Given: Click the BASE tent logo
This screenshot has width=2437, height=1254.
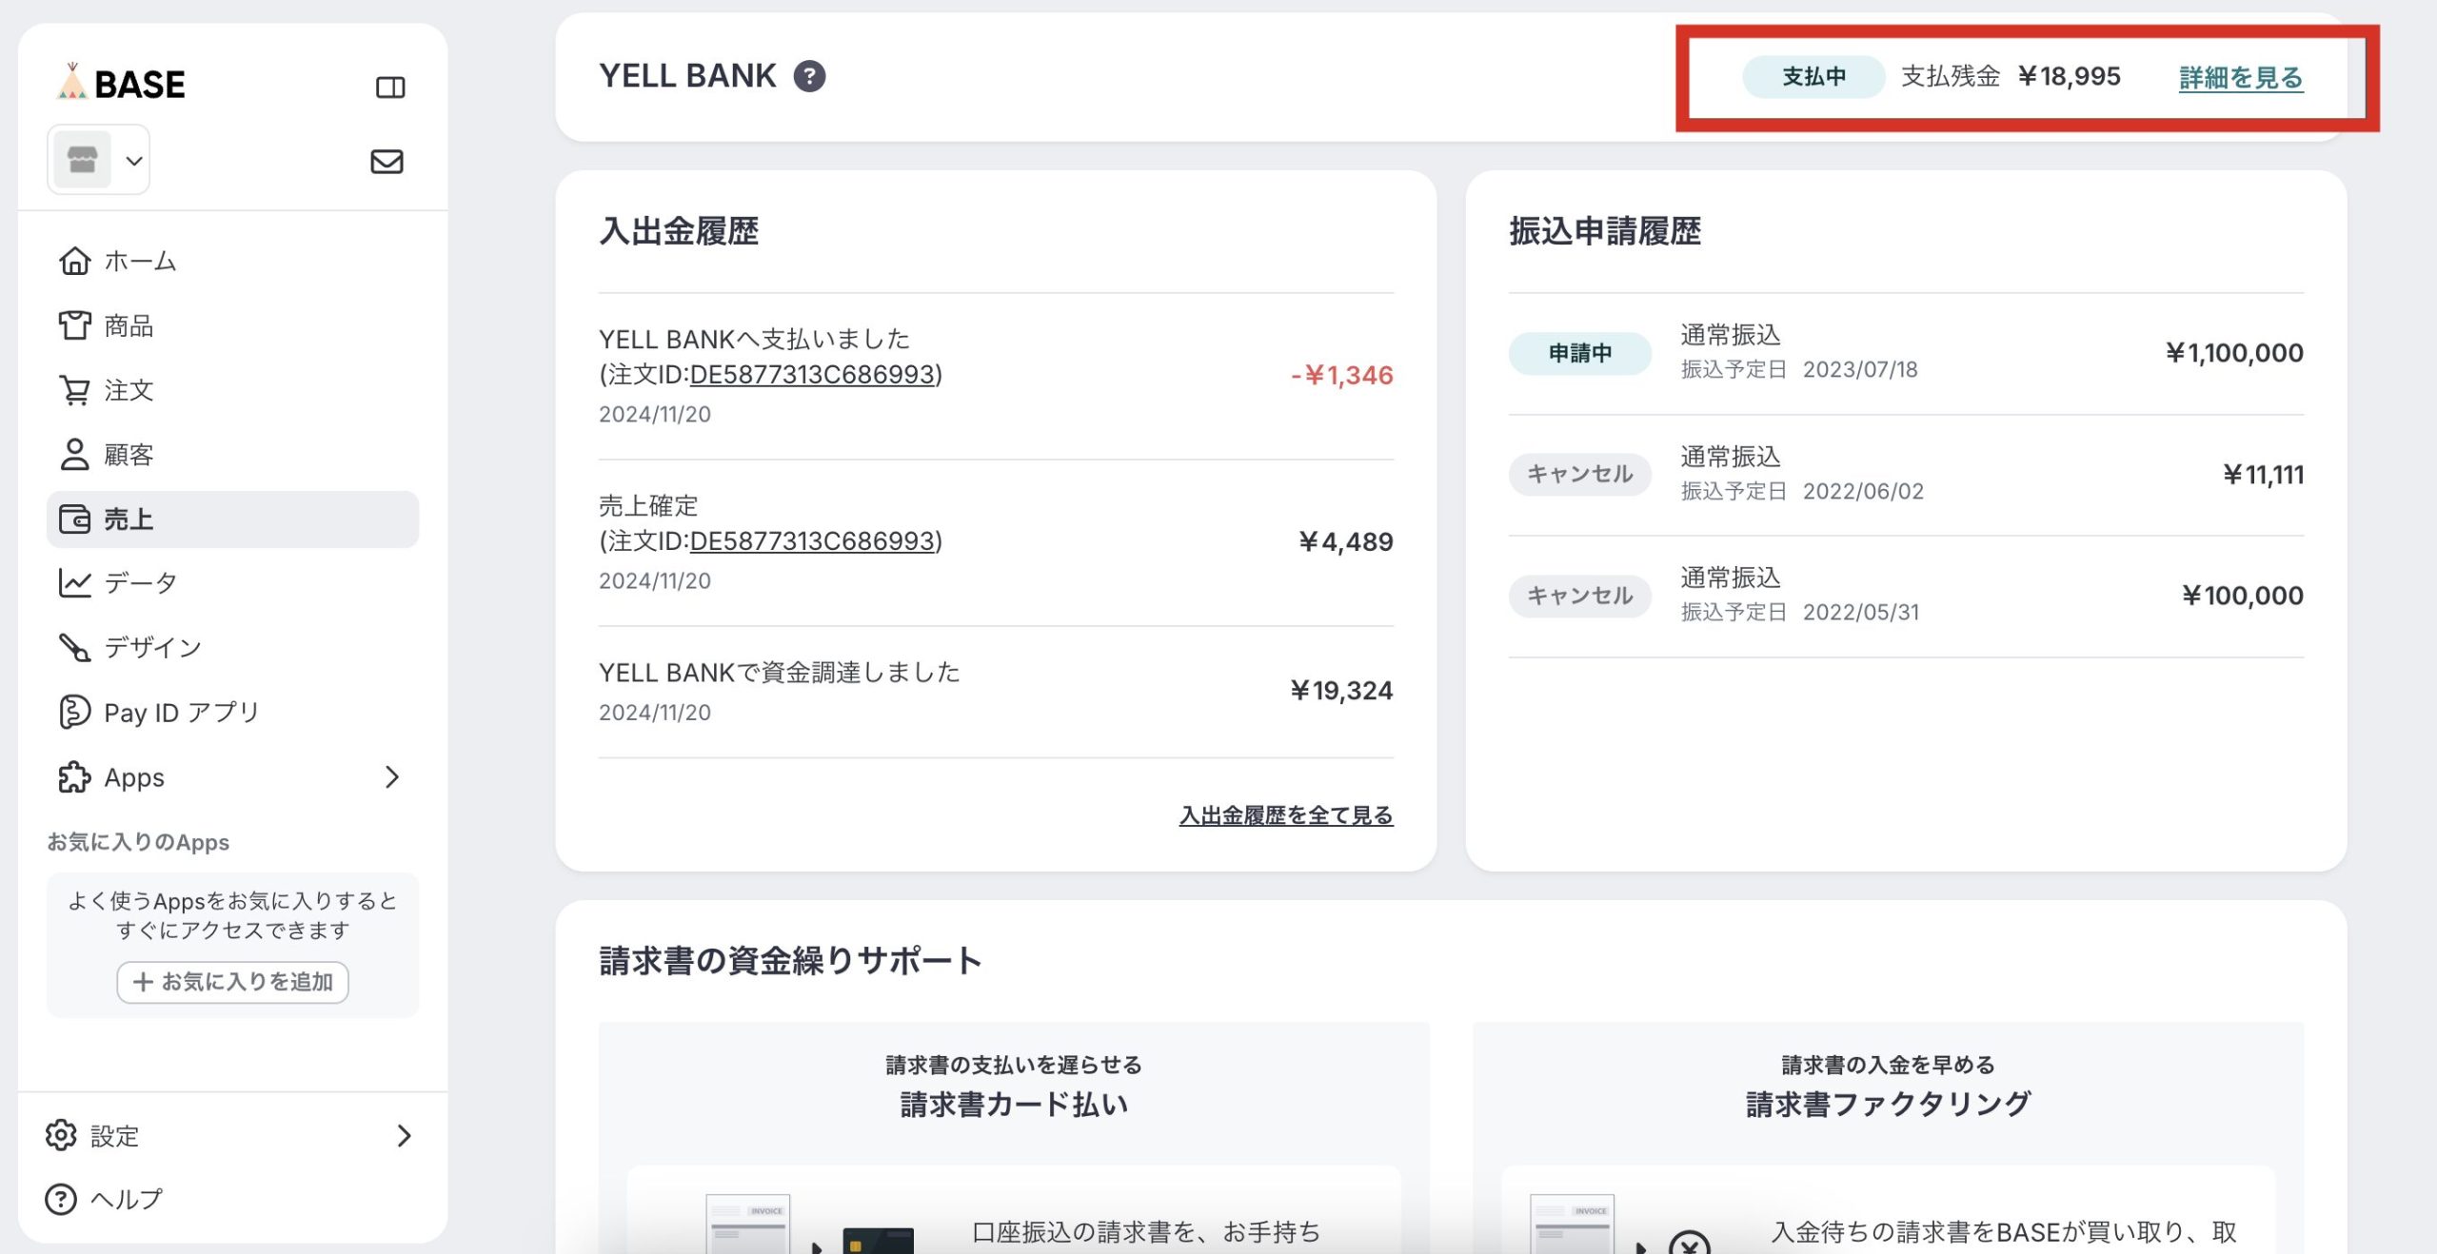Looking at the screenshot, I should [121, 84].
